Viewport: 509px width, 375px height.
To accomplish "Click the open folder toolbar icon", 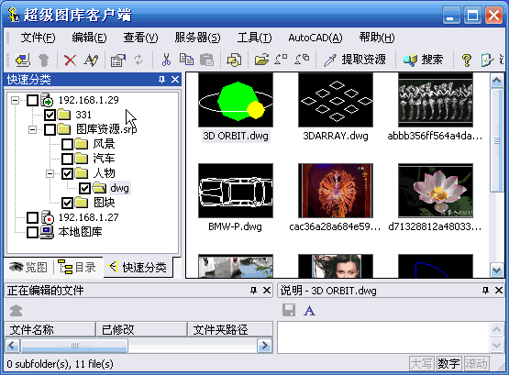I will pos(261,60).
